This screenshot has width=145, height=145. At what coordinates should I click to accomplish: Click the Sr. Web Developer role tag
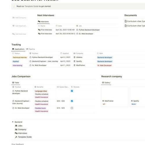[x=104, y=66]
